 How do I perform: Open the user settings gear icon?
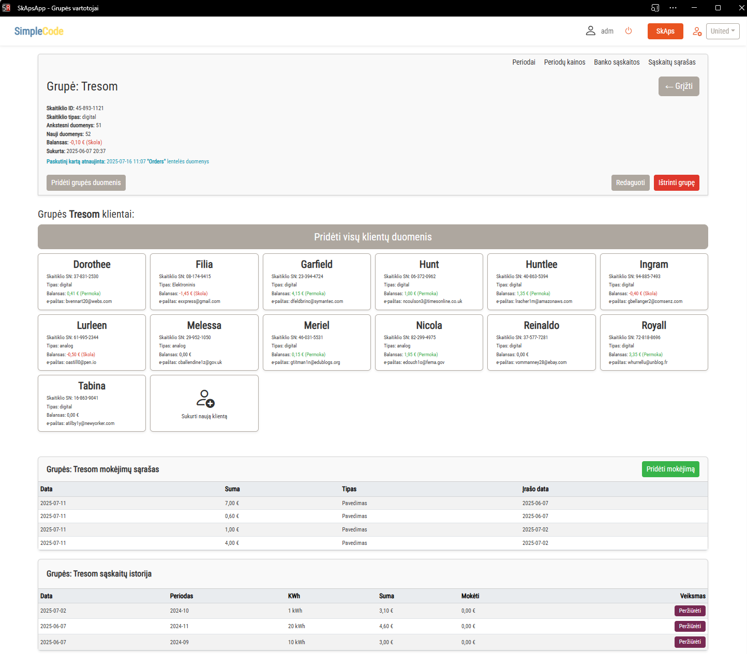click(x=697, y=32)
